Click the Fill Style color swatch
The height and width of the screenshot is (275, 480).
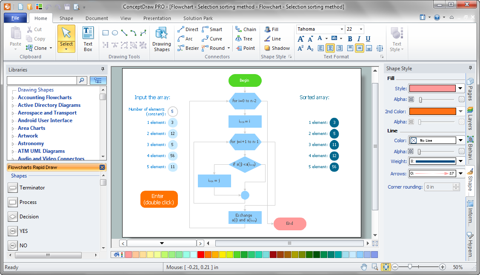[432, 89]
